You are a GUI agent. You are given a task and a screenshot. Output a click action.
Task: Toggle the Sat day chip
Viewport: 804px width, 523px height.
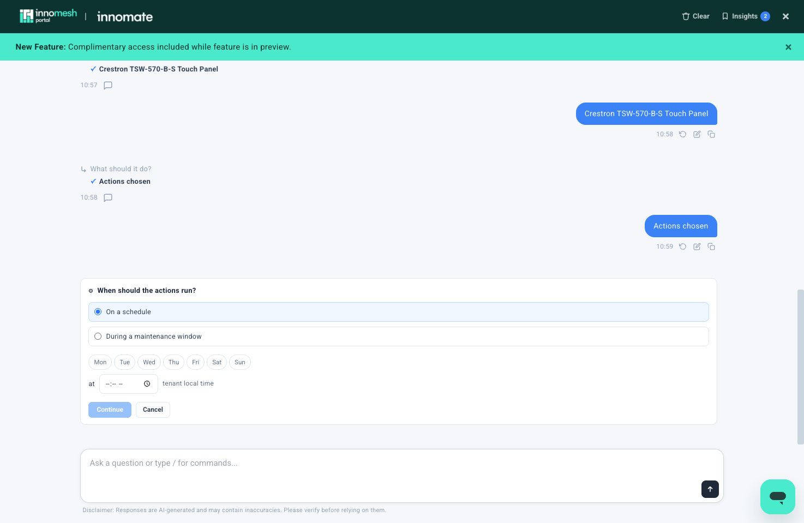tap(217, 362)
